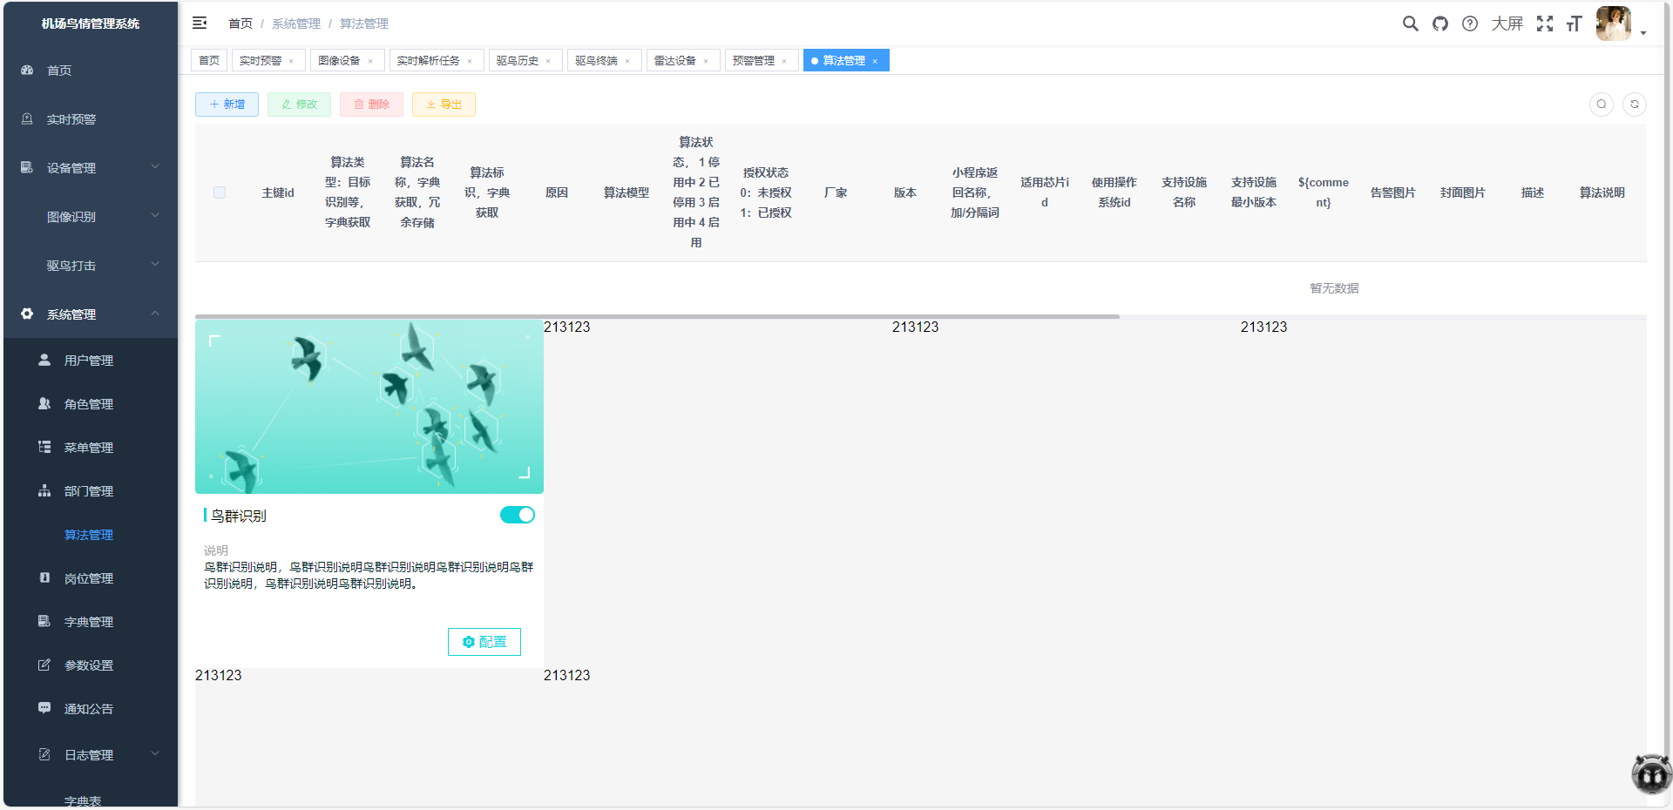
Task: Click the dictionary management icon
Action: [44, 621]
